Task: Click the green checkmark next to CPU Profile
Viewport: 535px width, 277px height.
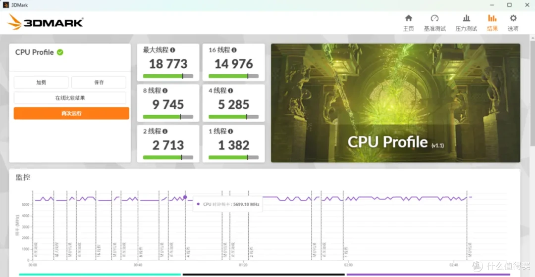Action: coord(60,52)
